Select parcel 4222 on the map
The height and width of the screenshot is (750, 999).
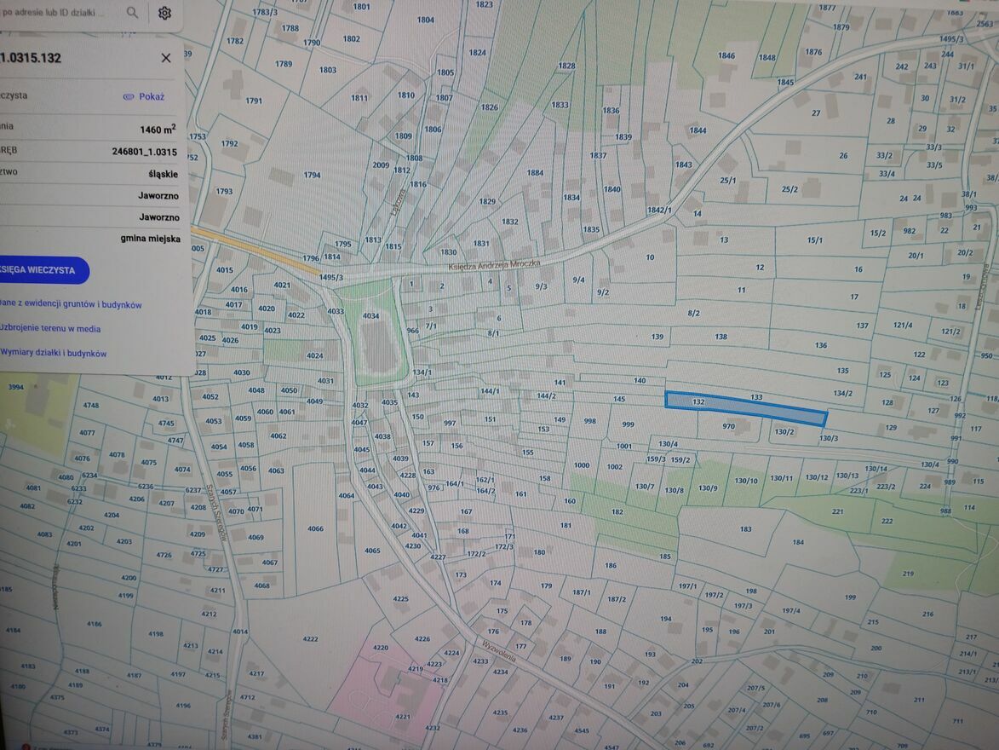(x=310, y=638)
